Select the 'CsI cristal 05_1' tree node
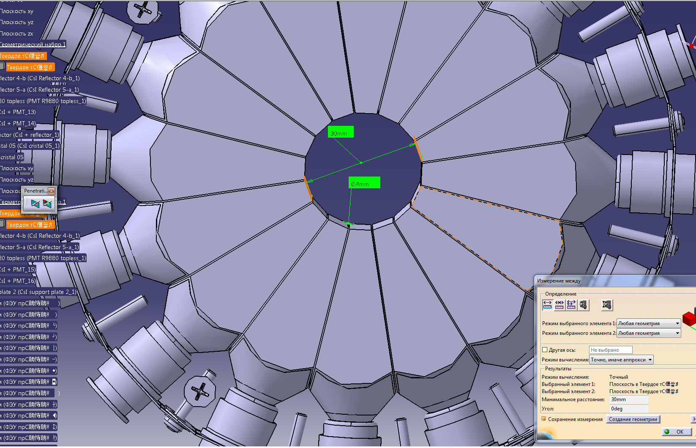Viewport: 696px width, 448px height. pos(30,146)
